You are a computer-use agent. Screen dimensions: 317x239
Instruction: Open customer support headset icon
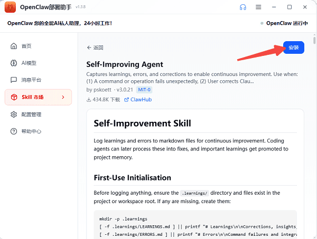243,7
